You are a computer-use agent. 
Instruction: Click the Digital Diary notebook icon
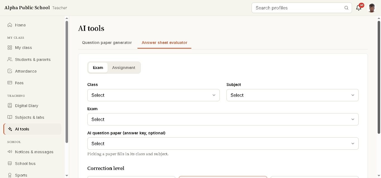pos(10,105)
